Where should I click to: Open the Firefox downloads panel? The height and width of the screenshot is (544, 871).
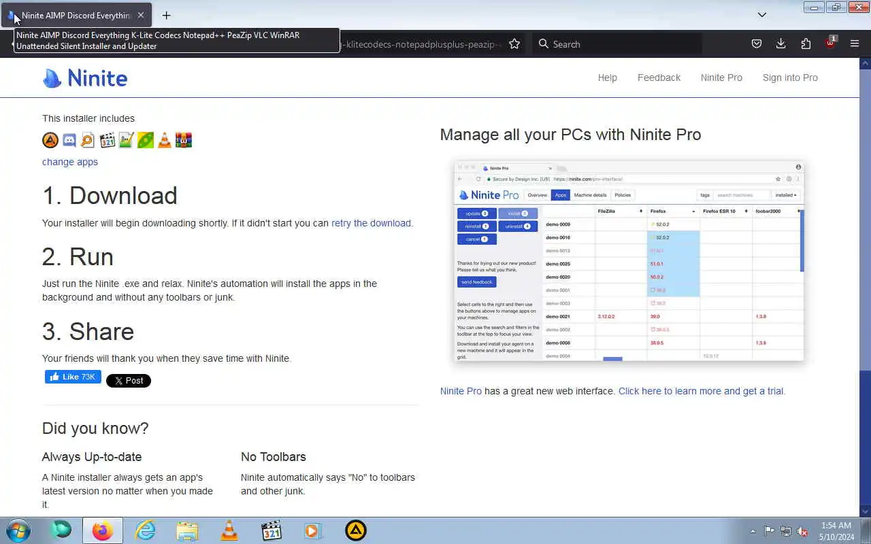pos(780,44)
